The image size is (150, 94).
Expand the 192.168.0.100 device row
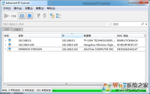click(5, 45)
